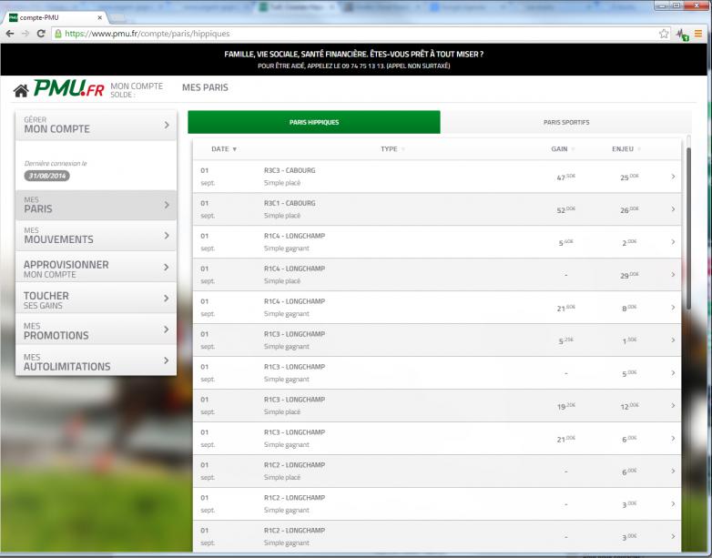Open Toucher Ses Gains item
This screenshot has height=558, width=712.
click(96, 299)
